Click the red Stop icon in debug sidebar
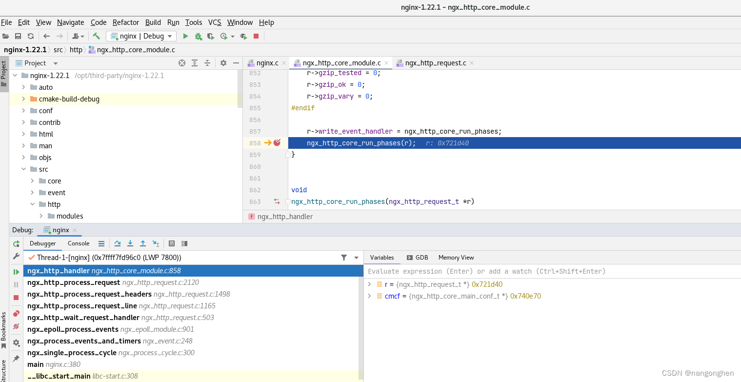The height and width of the screenshot is (382, 741). click(x=16, y=298)
